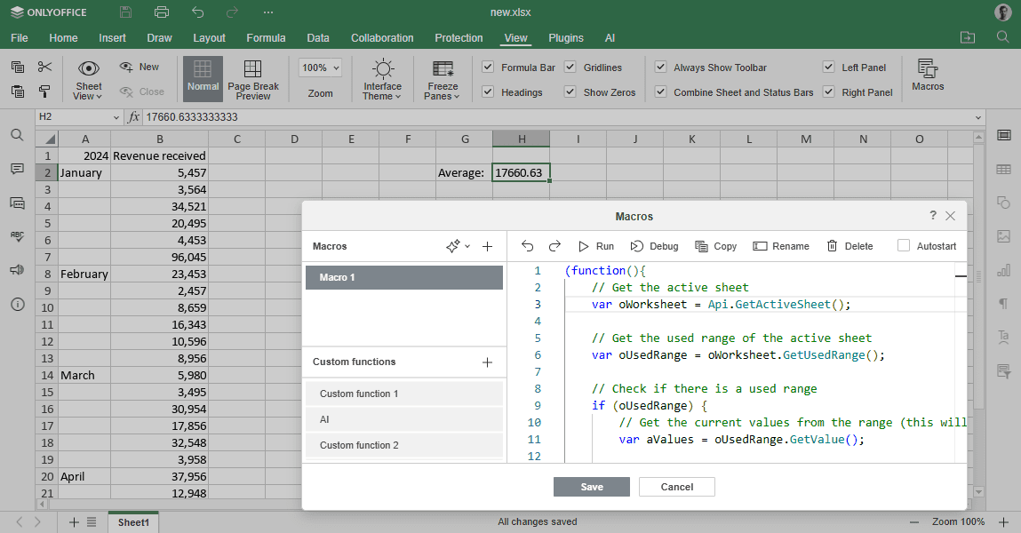The image size is (1021, 533).
Task: Open the search icon at top right
Action: 1002,37
